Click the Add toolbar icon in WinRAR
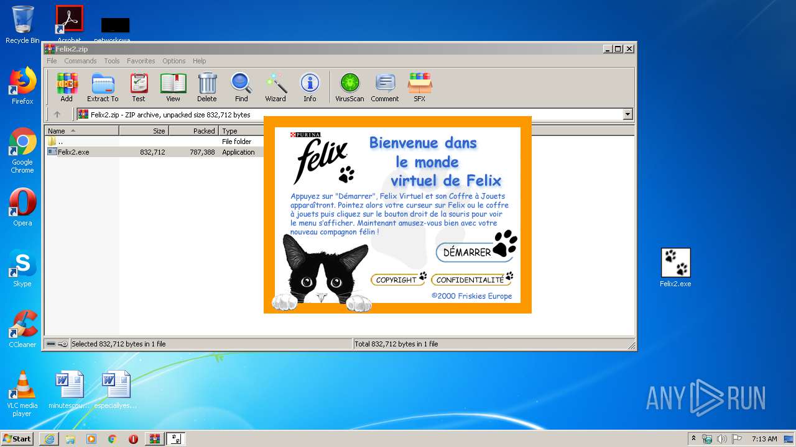Image resolution: width=796 pixels, height=447 pixels. (67, 87)
